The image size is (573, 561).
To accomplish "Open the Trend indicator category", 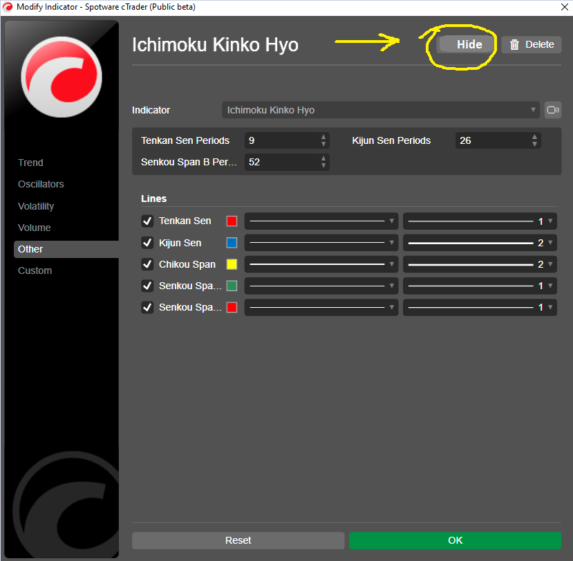I will click(x=30, y=163).
